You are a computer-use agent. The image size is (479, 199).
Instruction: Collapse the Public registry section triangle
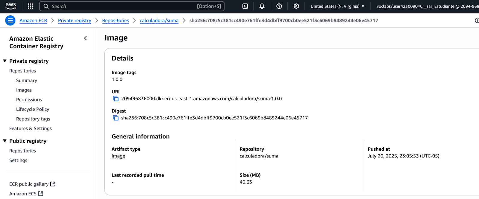tap(5, 141)
